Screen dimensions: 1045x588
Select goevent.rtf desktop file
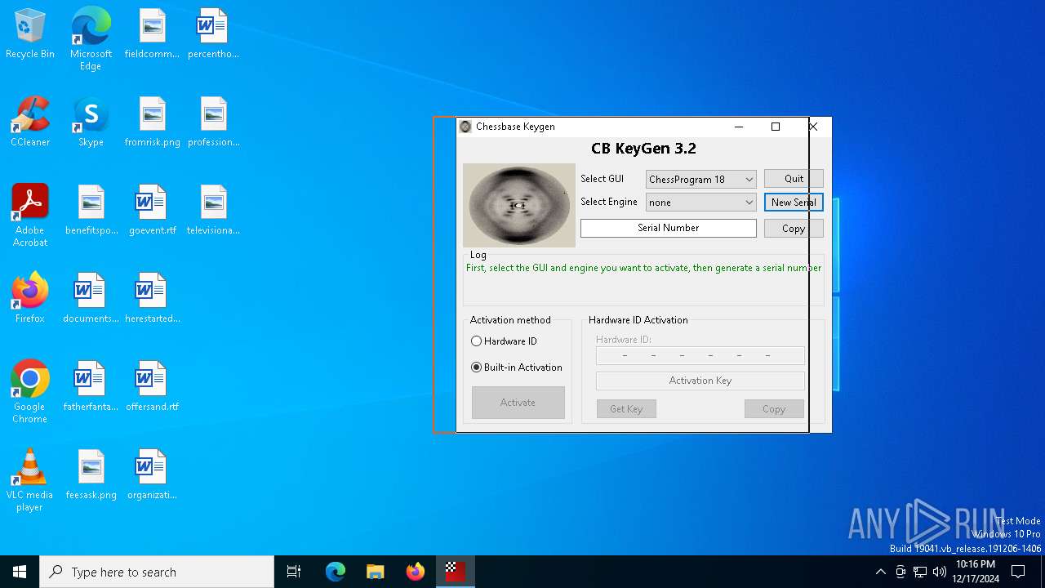(152, 210)
